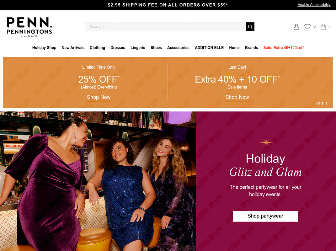Screen dimensions: 336x251
Task: Select Accessories in the navigation bar
Action: click(178, 48)
